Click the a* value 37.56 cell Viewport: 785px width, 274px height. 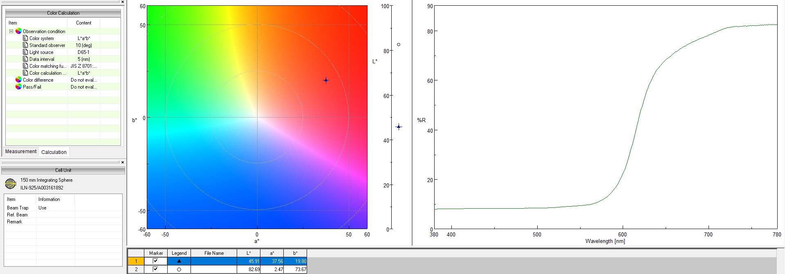(x=272, y=261)
